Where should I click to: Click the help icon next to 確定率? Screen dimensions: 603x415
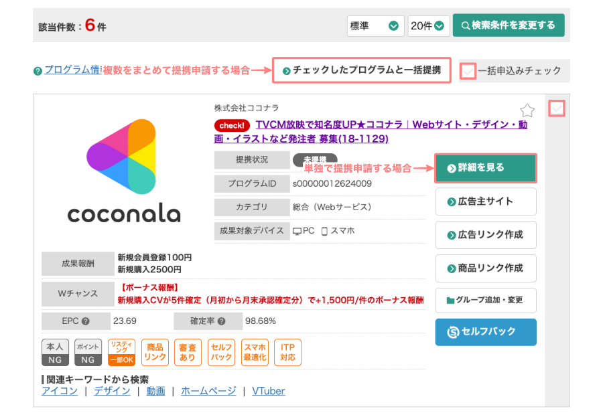pos(221,321)
